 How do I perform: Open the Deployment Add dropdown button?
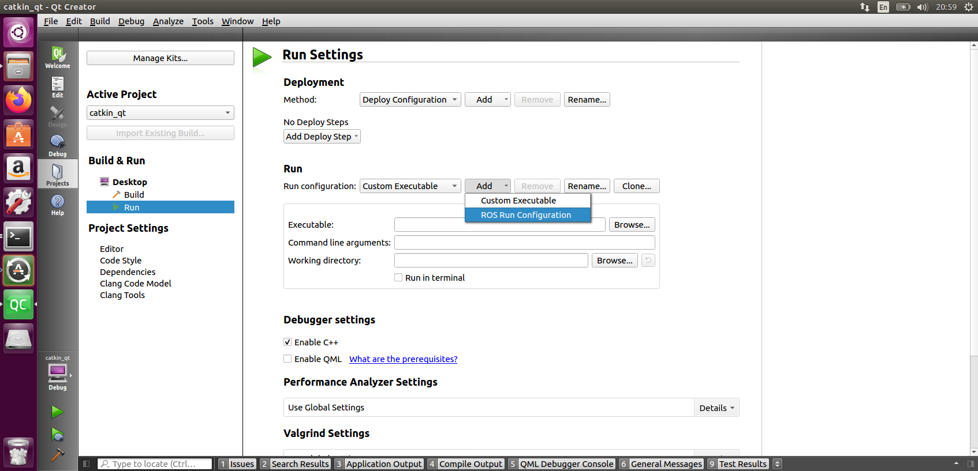488,100
